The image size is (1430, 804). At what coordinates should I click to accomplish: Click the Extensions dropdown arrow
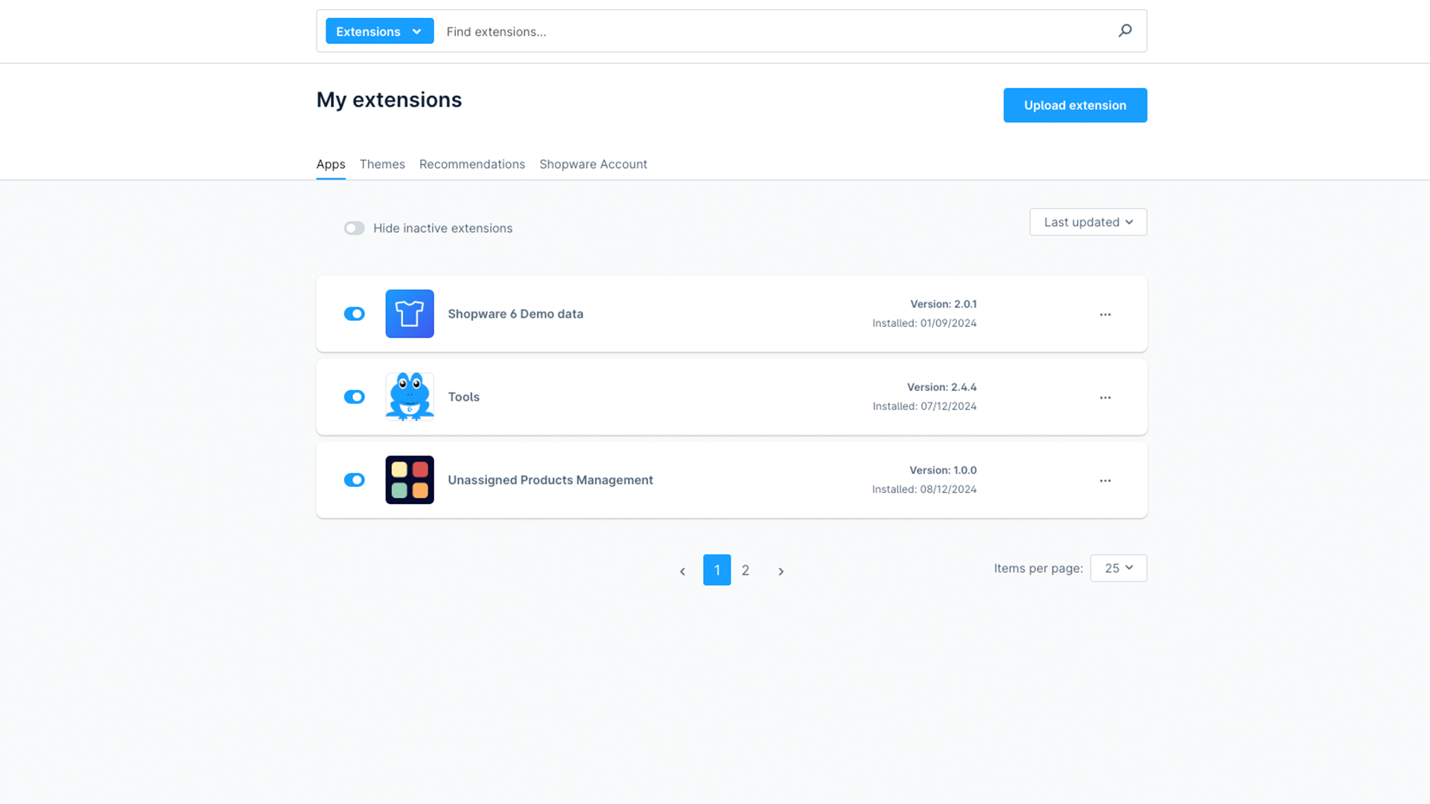tap(419, 31)
